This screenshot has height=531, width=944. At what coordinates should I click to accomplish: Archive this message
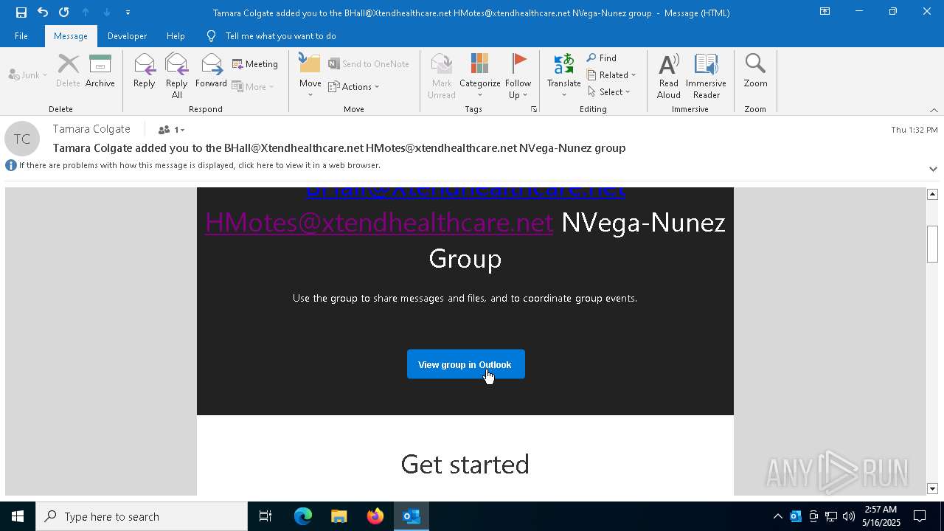[x=100, y=72]
